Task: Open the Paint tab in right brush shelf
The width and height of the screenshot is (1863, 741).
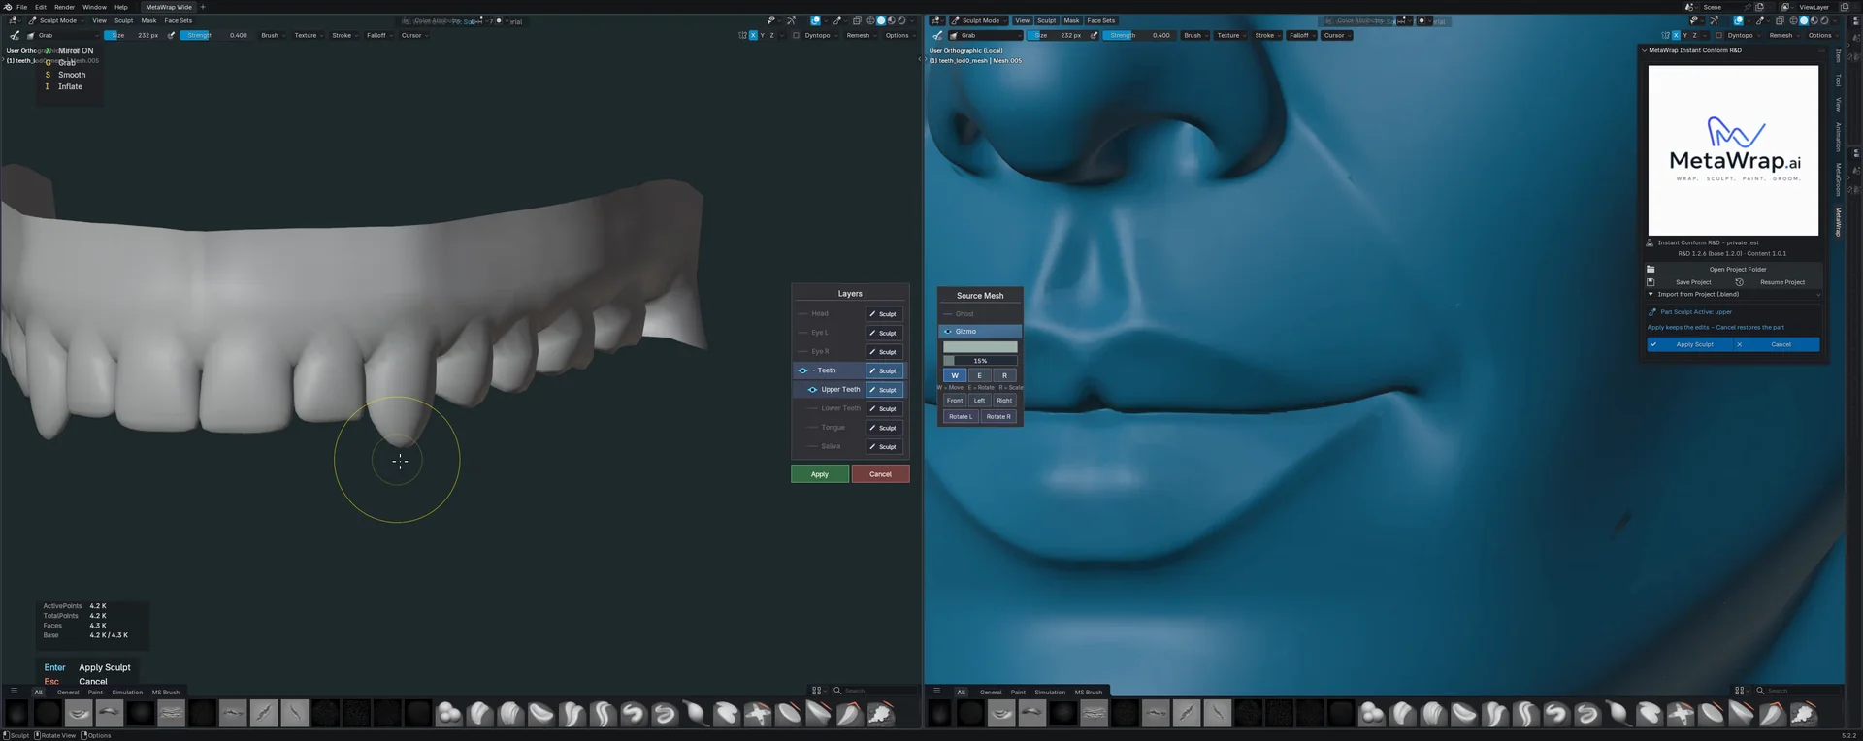Action: (x=1018, y=692)
